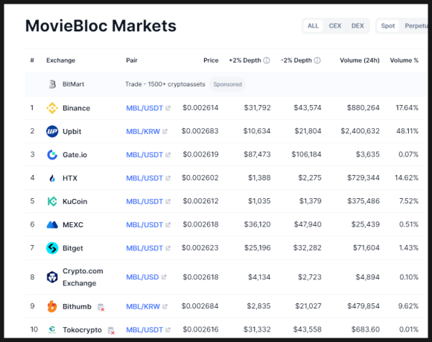Screen dimensions: 432x342
Task: Click the Sponsored badge in BitMart row
Action: coord(227,84)
